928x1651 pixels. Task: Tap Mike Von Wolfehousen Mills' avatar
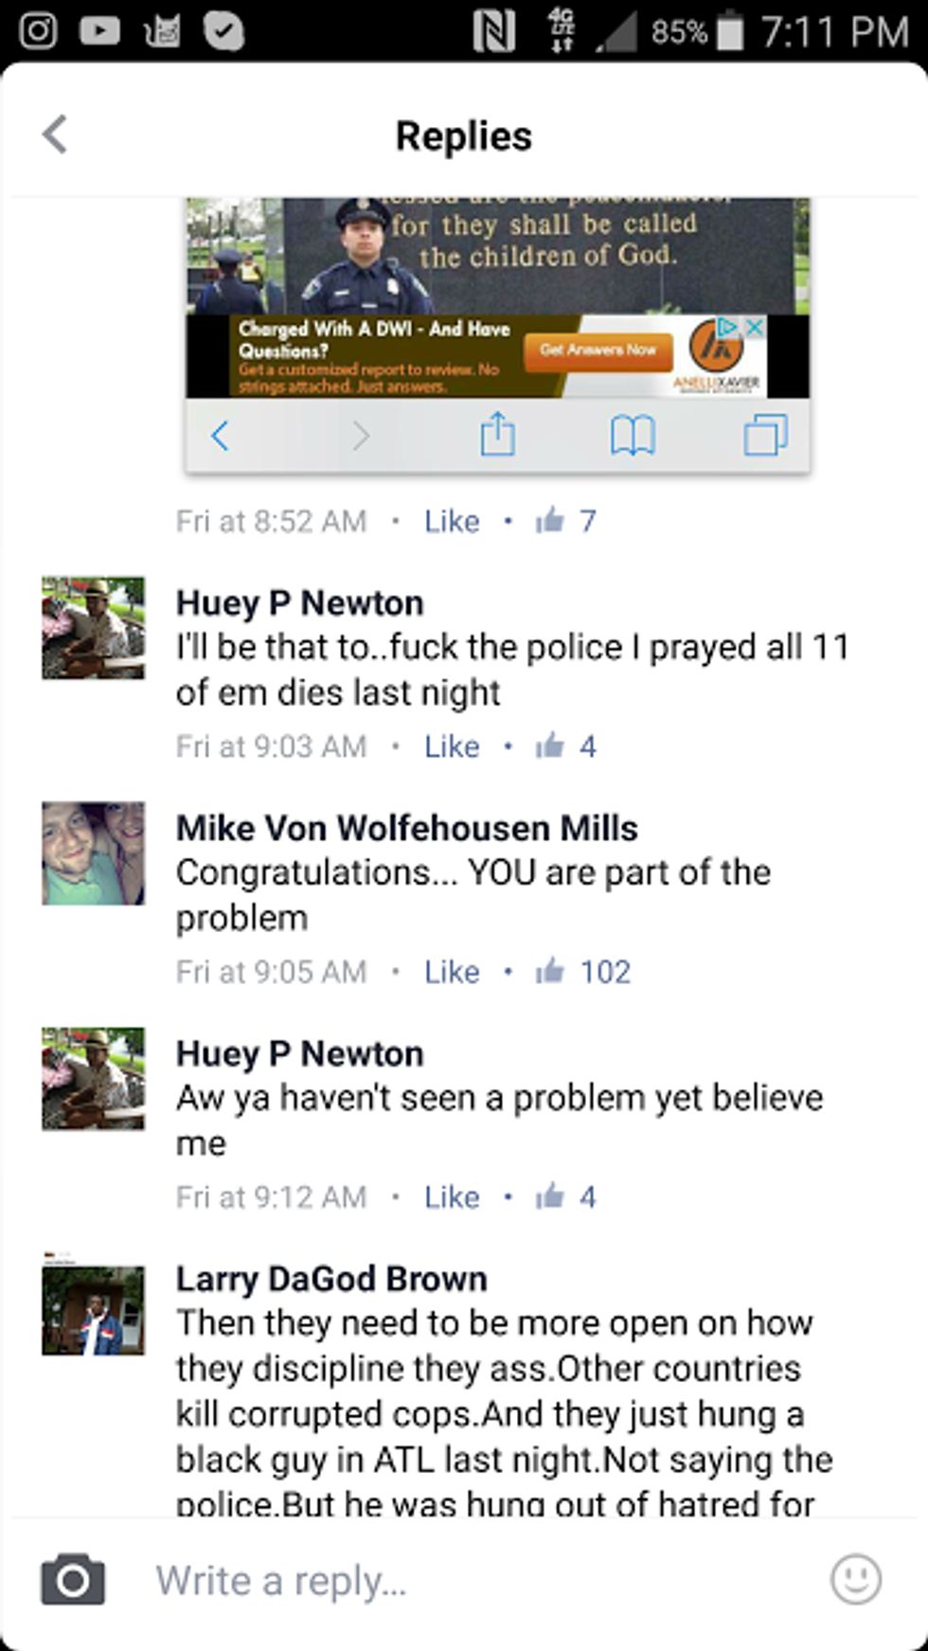pyautogui.click(x=93, y=853)
